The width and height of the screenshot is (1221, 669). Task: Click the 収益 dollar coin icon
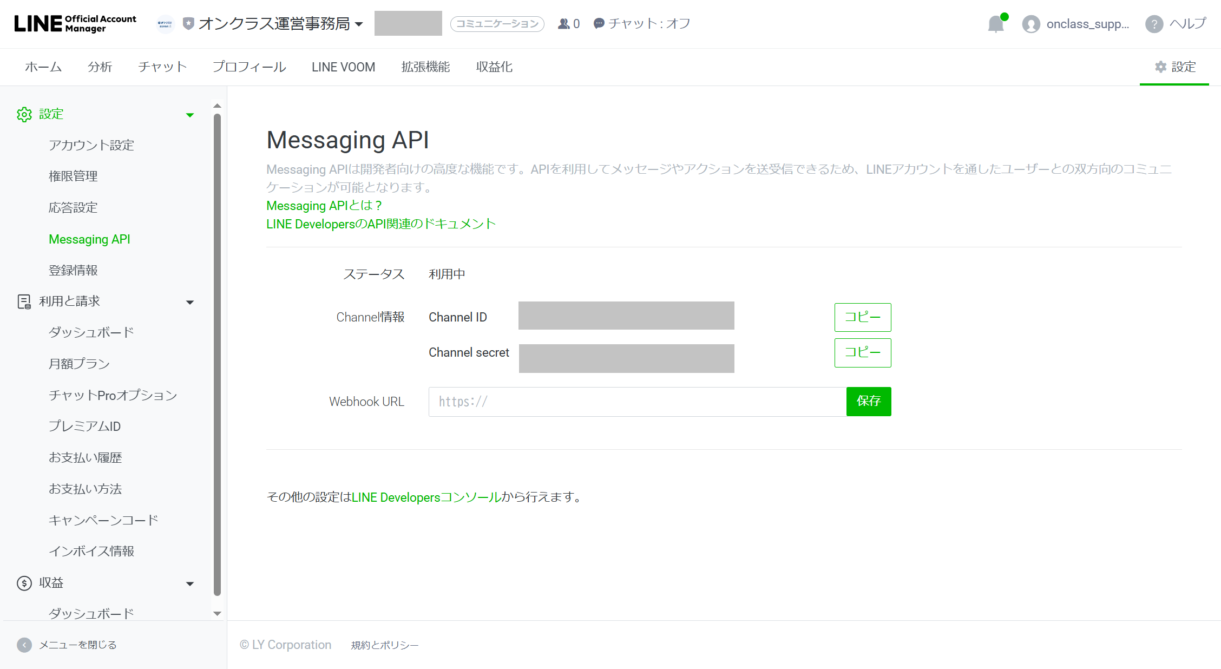coord(24,583)
